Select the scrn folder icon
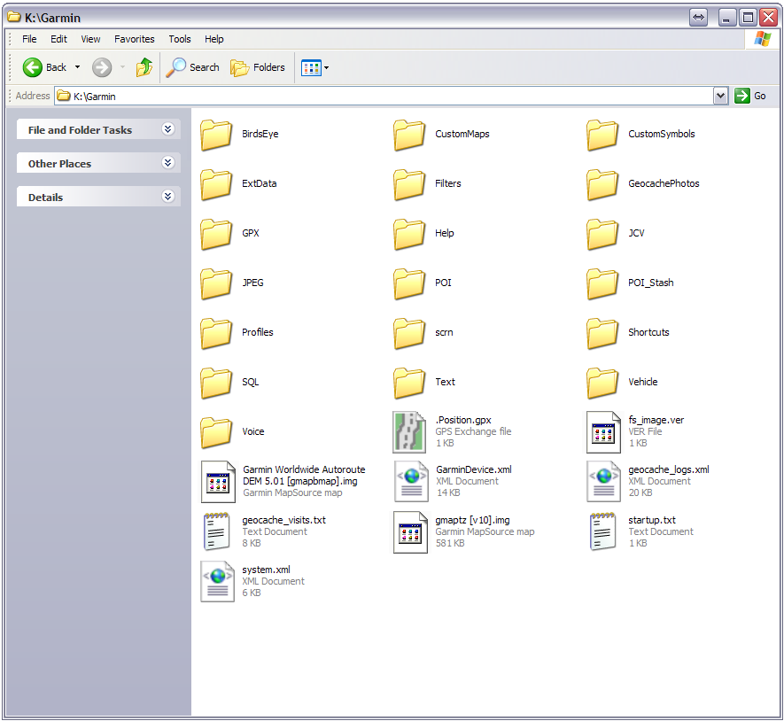 click(x=409, y=332)
